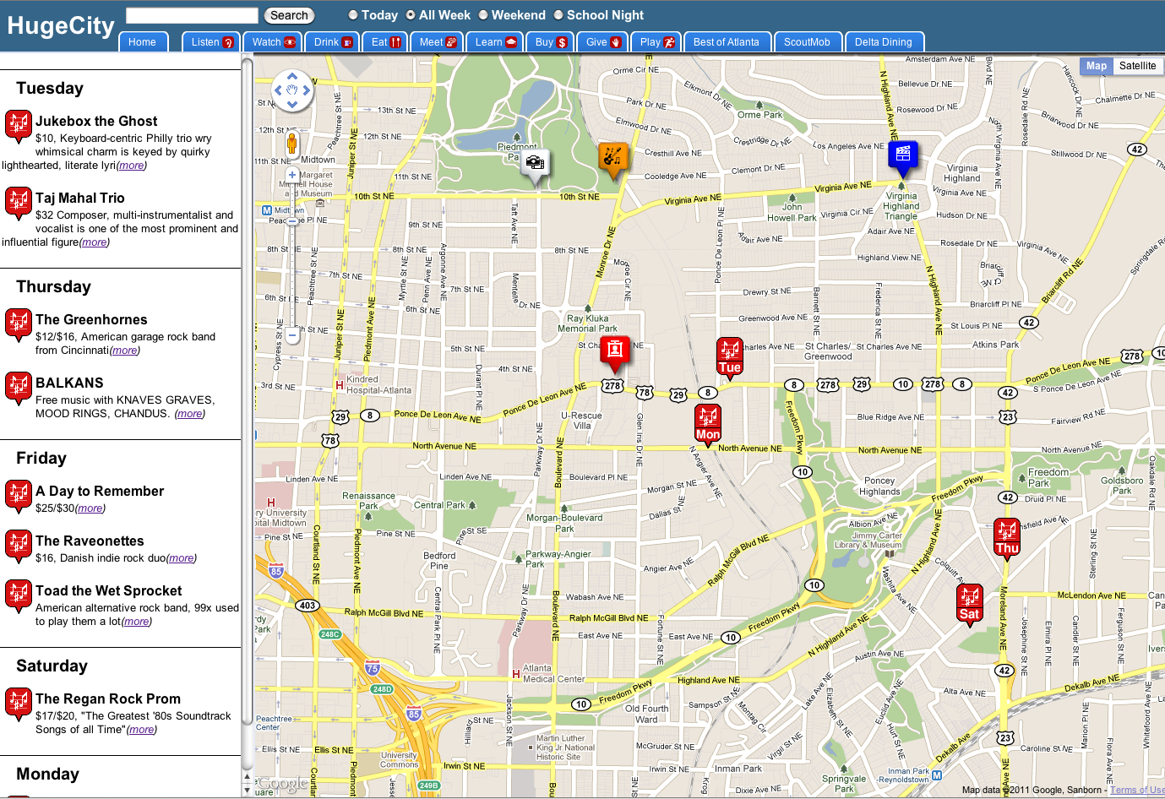
Task: Click the orange music-note map marker
Action: click(612, 160)
